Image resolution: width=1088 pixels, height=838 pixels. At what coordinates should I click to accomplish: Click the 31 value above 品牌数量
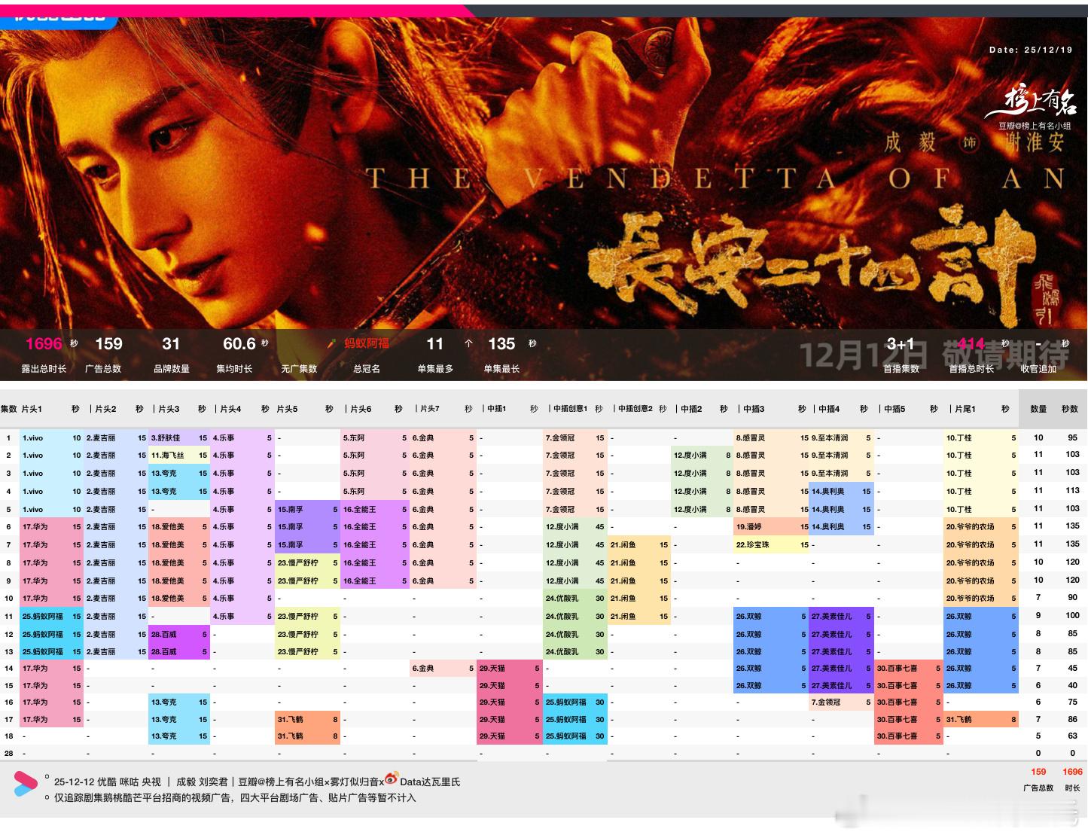pos(171,344)
